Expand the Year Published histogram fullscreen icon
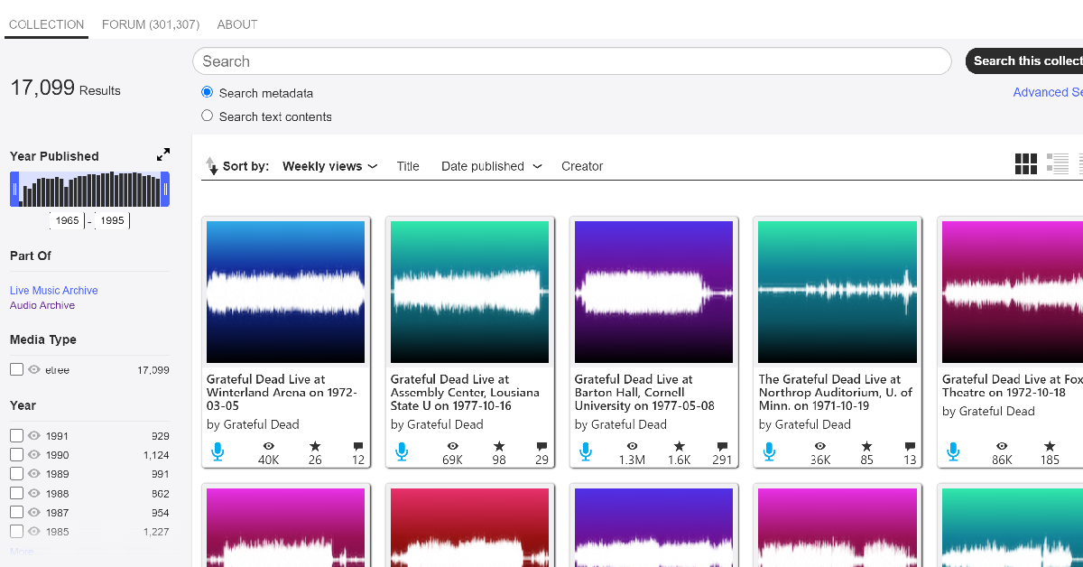The width and height of the screenshot is (1083, 567). point(163,155)
